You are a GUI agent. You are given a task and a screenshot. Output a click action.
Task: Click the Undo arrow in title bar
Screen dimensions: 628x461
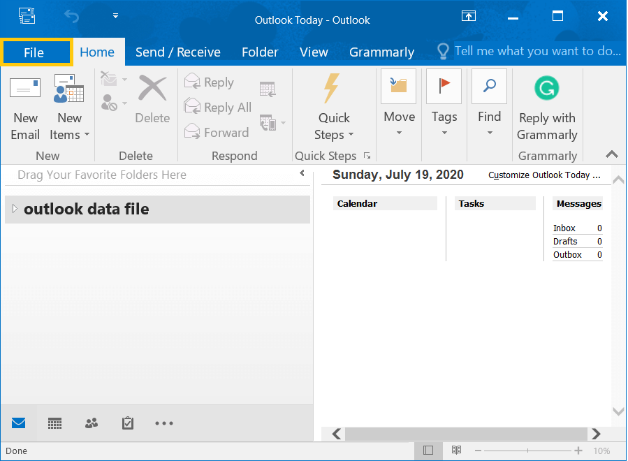[x=72, y=17]
